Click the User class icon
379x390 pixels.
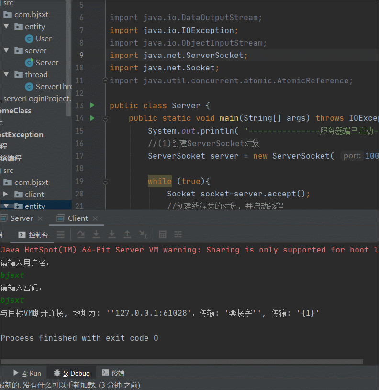pos(29,38)
